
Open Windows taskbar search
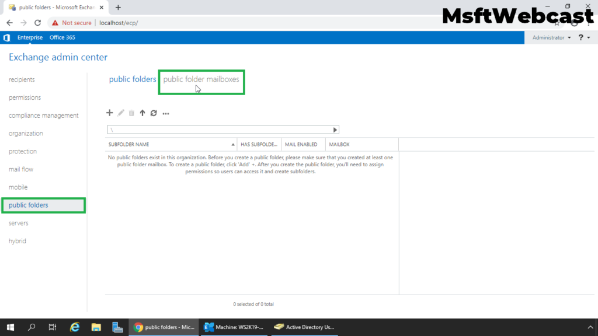click(x=32, y=327)
